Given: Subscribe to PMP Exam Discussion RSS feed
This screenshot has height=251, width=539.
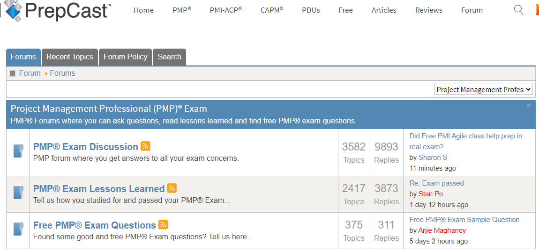Looking at the screenshot, I should 145,146.
